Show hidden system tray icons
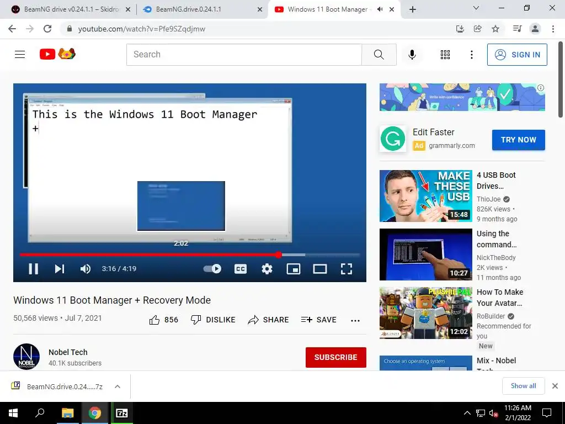The image size is (565, 424). [467, 413]
